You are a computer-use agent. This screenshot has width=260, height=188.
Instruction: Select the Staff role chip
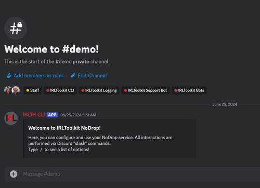(x=33, y=90)
